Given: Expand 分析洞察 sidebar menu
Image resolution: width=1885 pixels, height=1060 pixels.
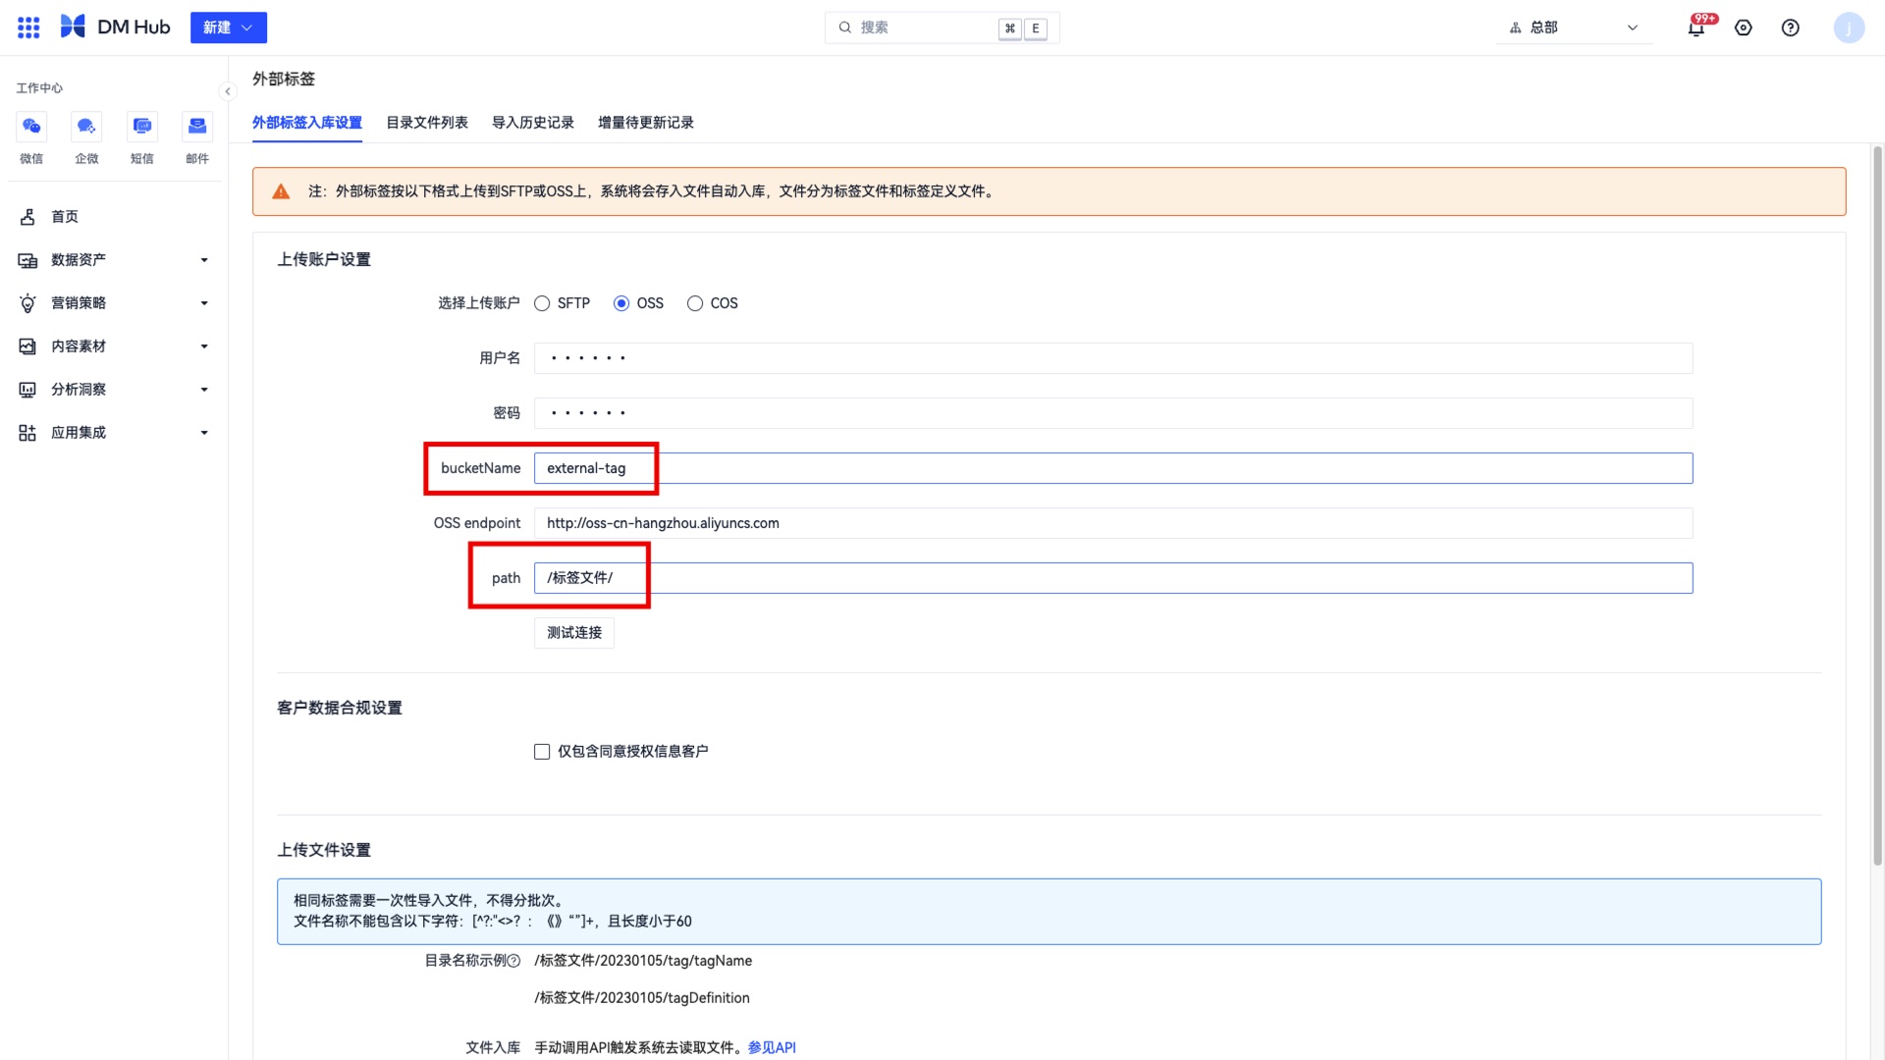Looking at the screenshot, I should [x=114, y=390].
